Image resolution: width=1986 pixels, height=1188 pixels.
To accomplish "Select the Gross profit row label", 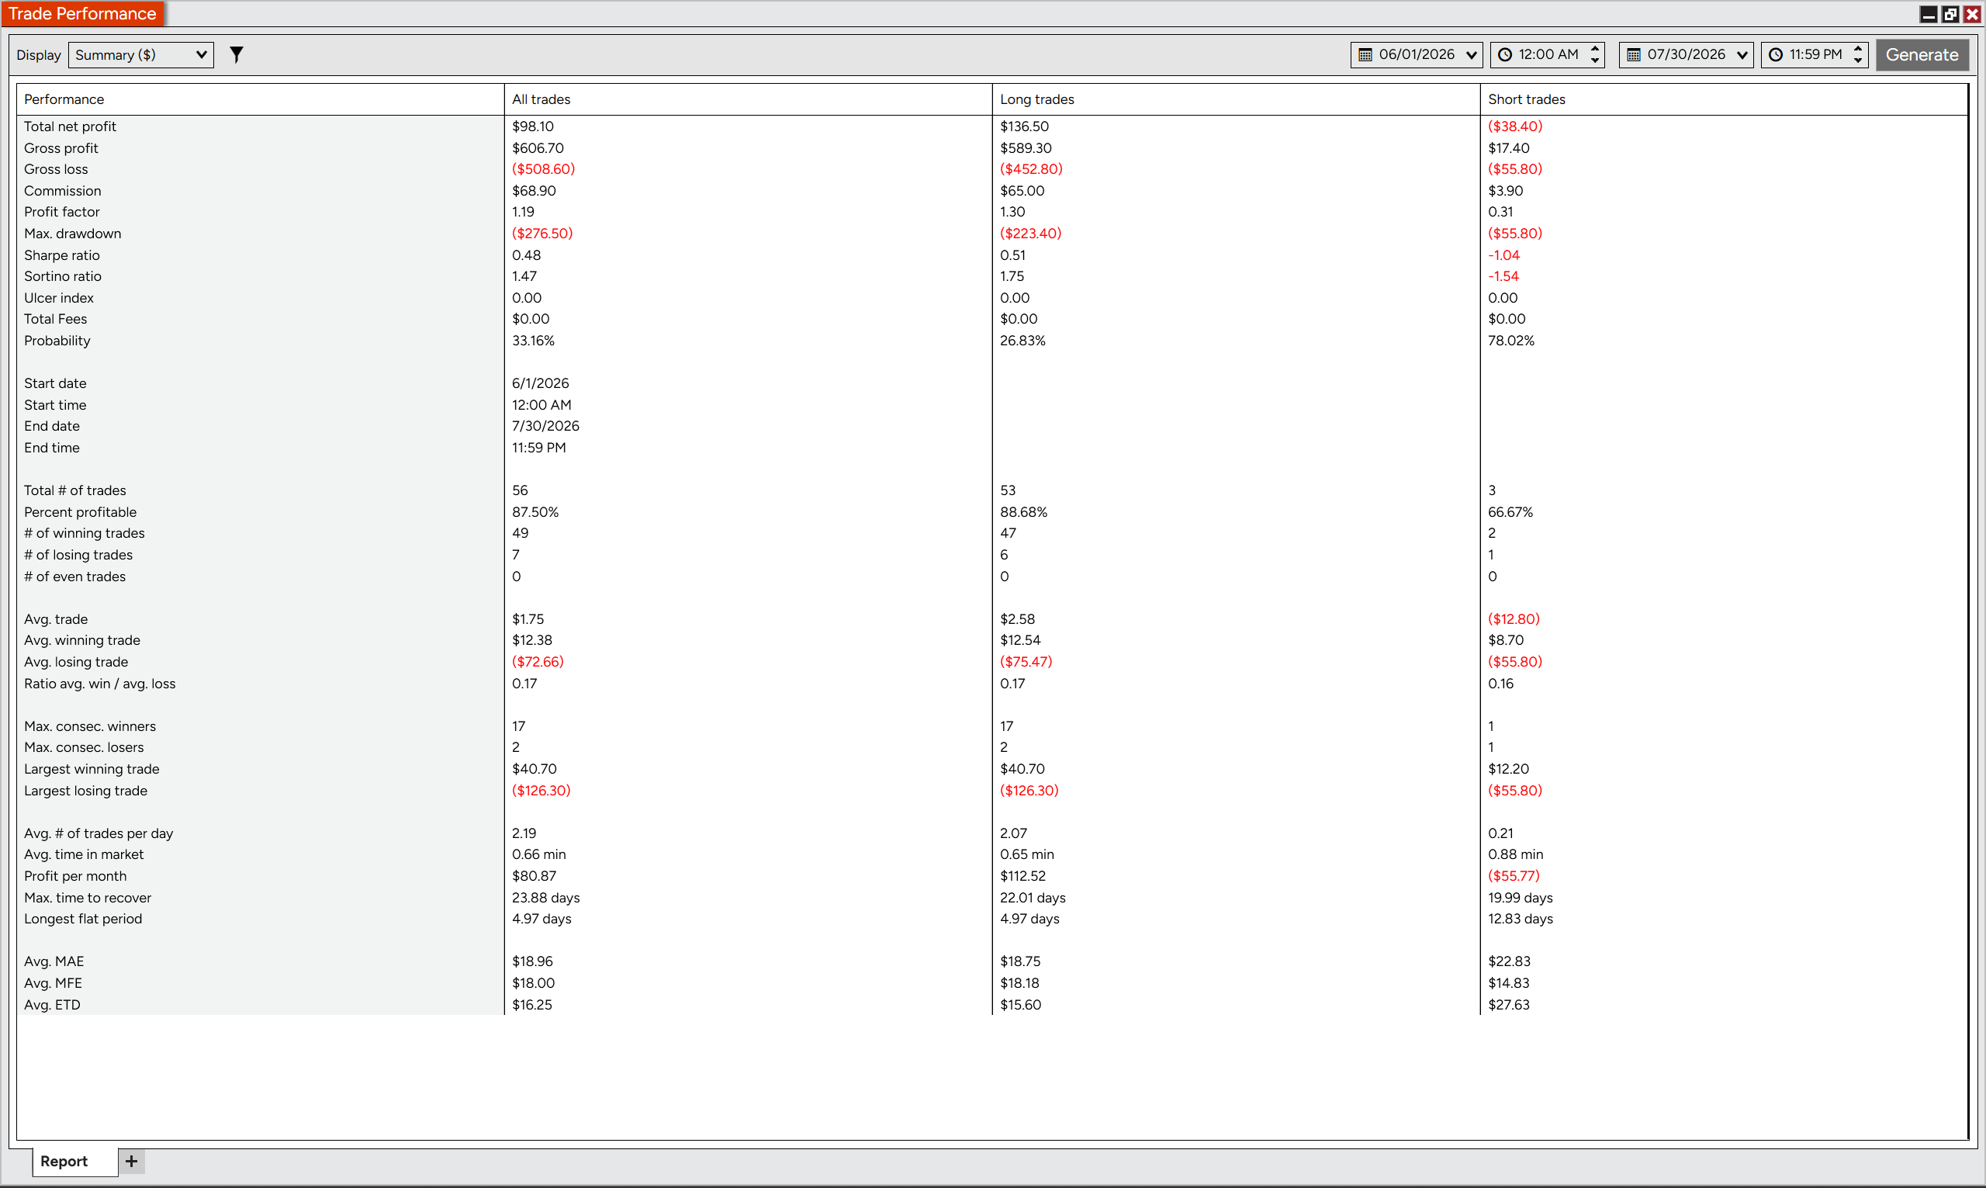I will pos(61,148).
